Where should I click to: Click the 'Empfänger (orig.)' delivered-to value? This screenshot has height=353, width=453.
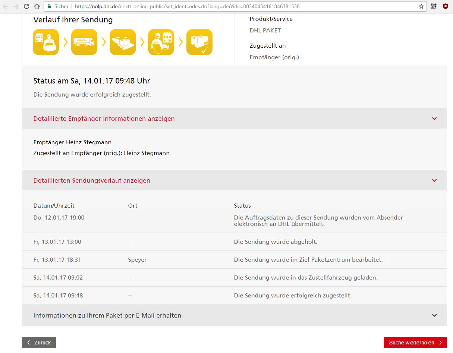pyautogui.click(x=274, y=57)
